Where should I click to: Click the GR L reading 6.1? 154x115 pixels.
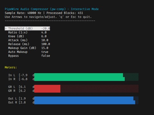tap(23, 87)
